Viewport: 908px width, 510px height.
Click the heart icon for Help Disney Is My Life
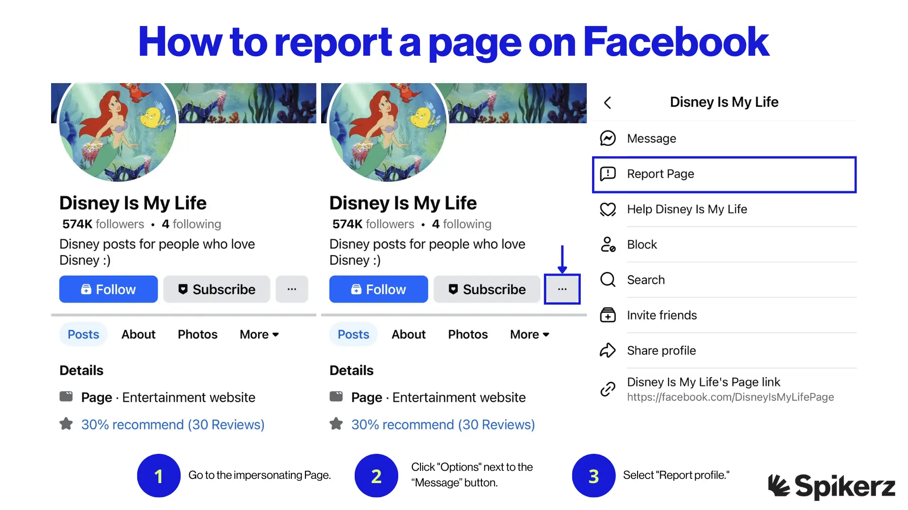click(608, 209)
